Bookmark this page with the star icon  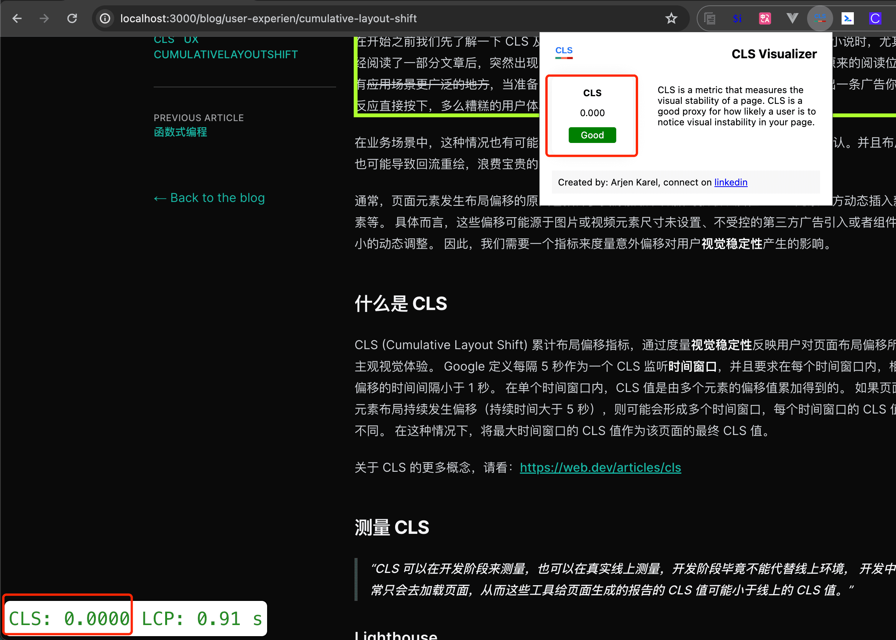coord(671,18)
